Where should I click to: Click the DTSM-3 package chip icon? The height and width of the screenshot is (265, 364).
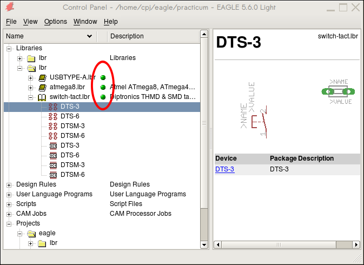pyautogui.click(x=53, y=165)
